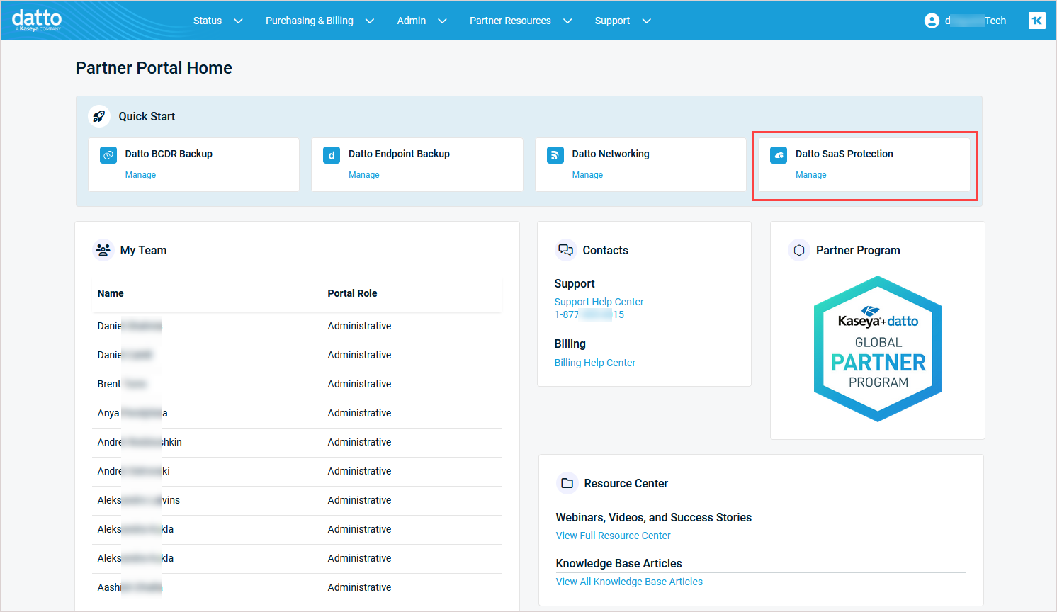This screenshot has height=612, width=1057.
Task: Click the Global Partner Program badge
Action: click(x=878, y=348)
